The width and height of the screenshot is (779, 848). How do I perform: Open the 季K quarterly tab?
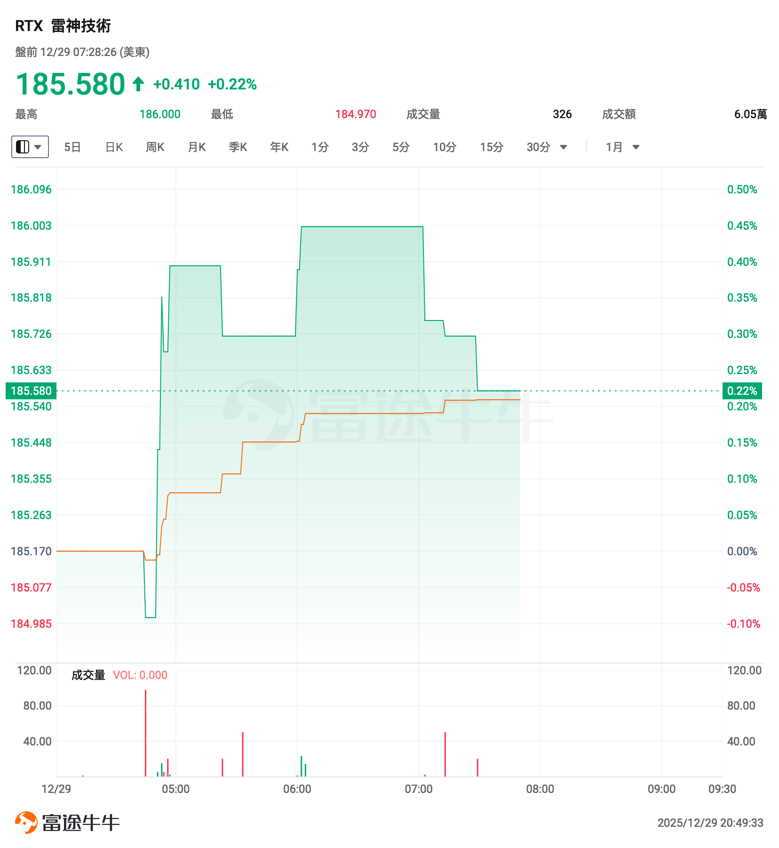pyautogui.click(x=238, y=147)
